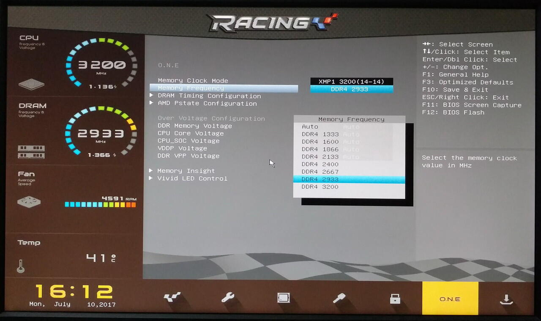Open Memory Clock Mode XMP1 value box
The image size is (541, 321).
(352, 81)
